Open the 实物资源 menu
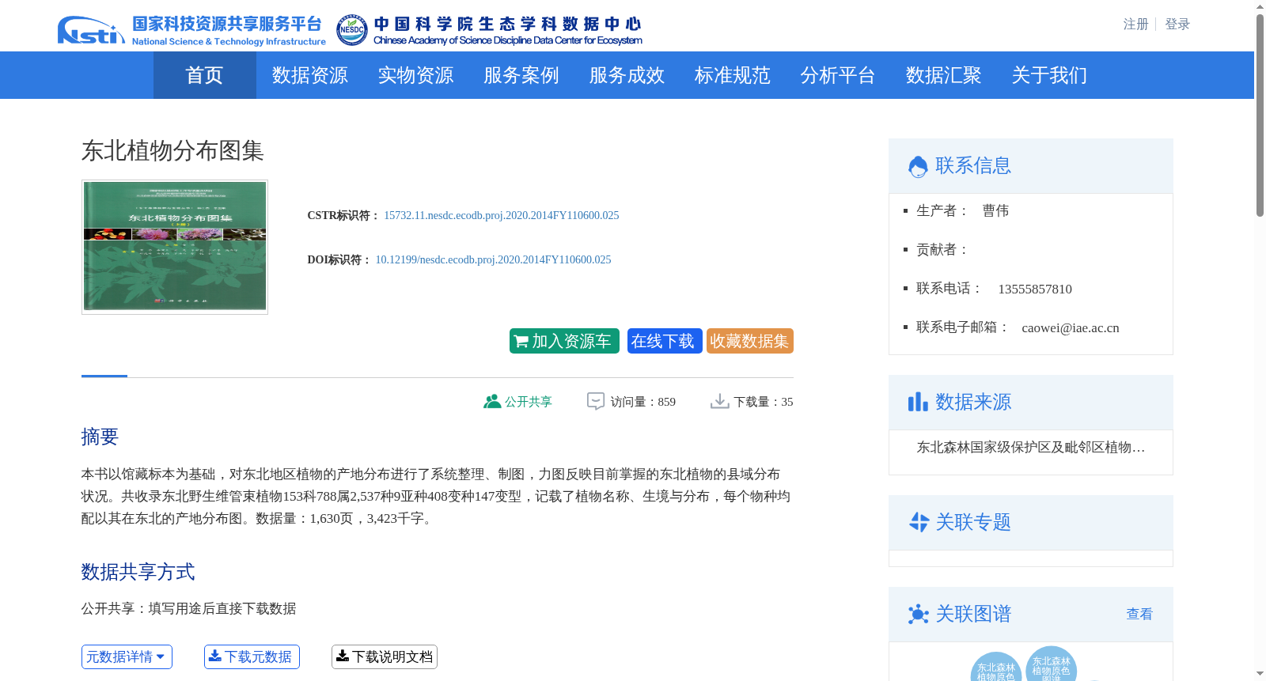This screenshot has width=1266, height=681. [x=415, y=75]
